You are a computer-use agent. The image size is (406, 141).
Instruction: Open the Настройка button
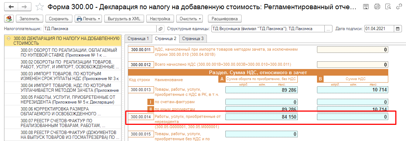(160, 18)
